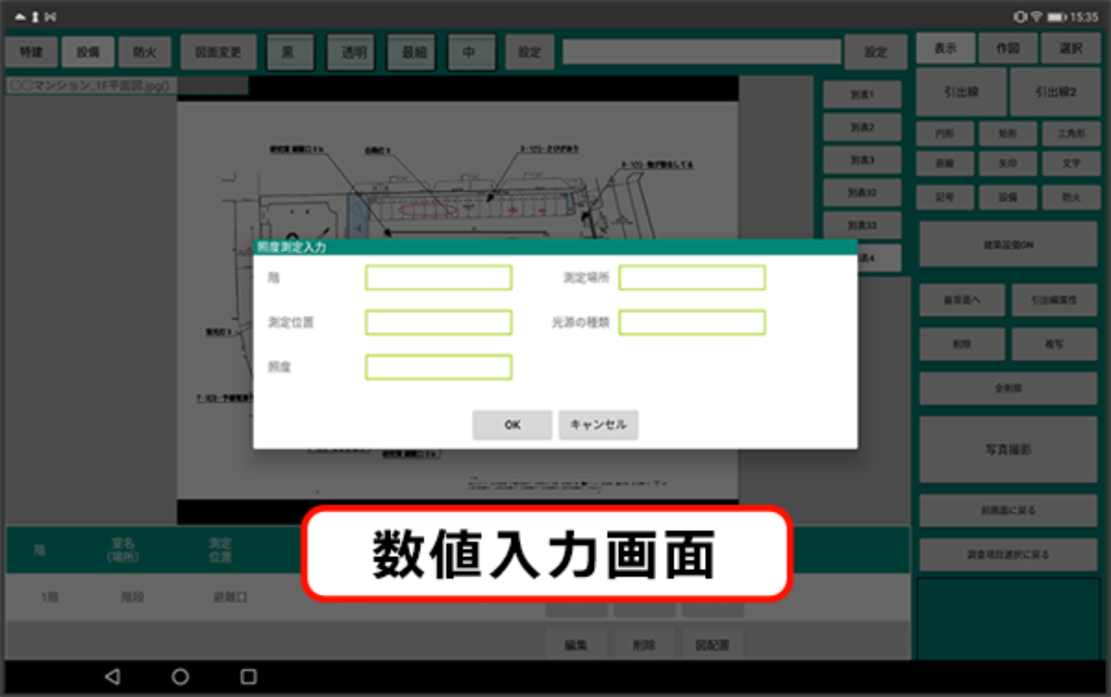Viewport: 1111px width, 697px height.
Task: Open the 別表2 list item
Action: 862,127
